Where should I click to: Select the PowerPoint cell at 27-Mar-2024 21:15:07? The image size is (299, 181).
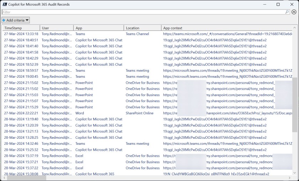pyautogui.click(x=84, y=101)
